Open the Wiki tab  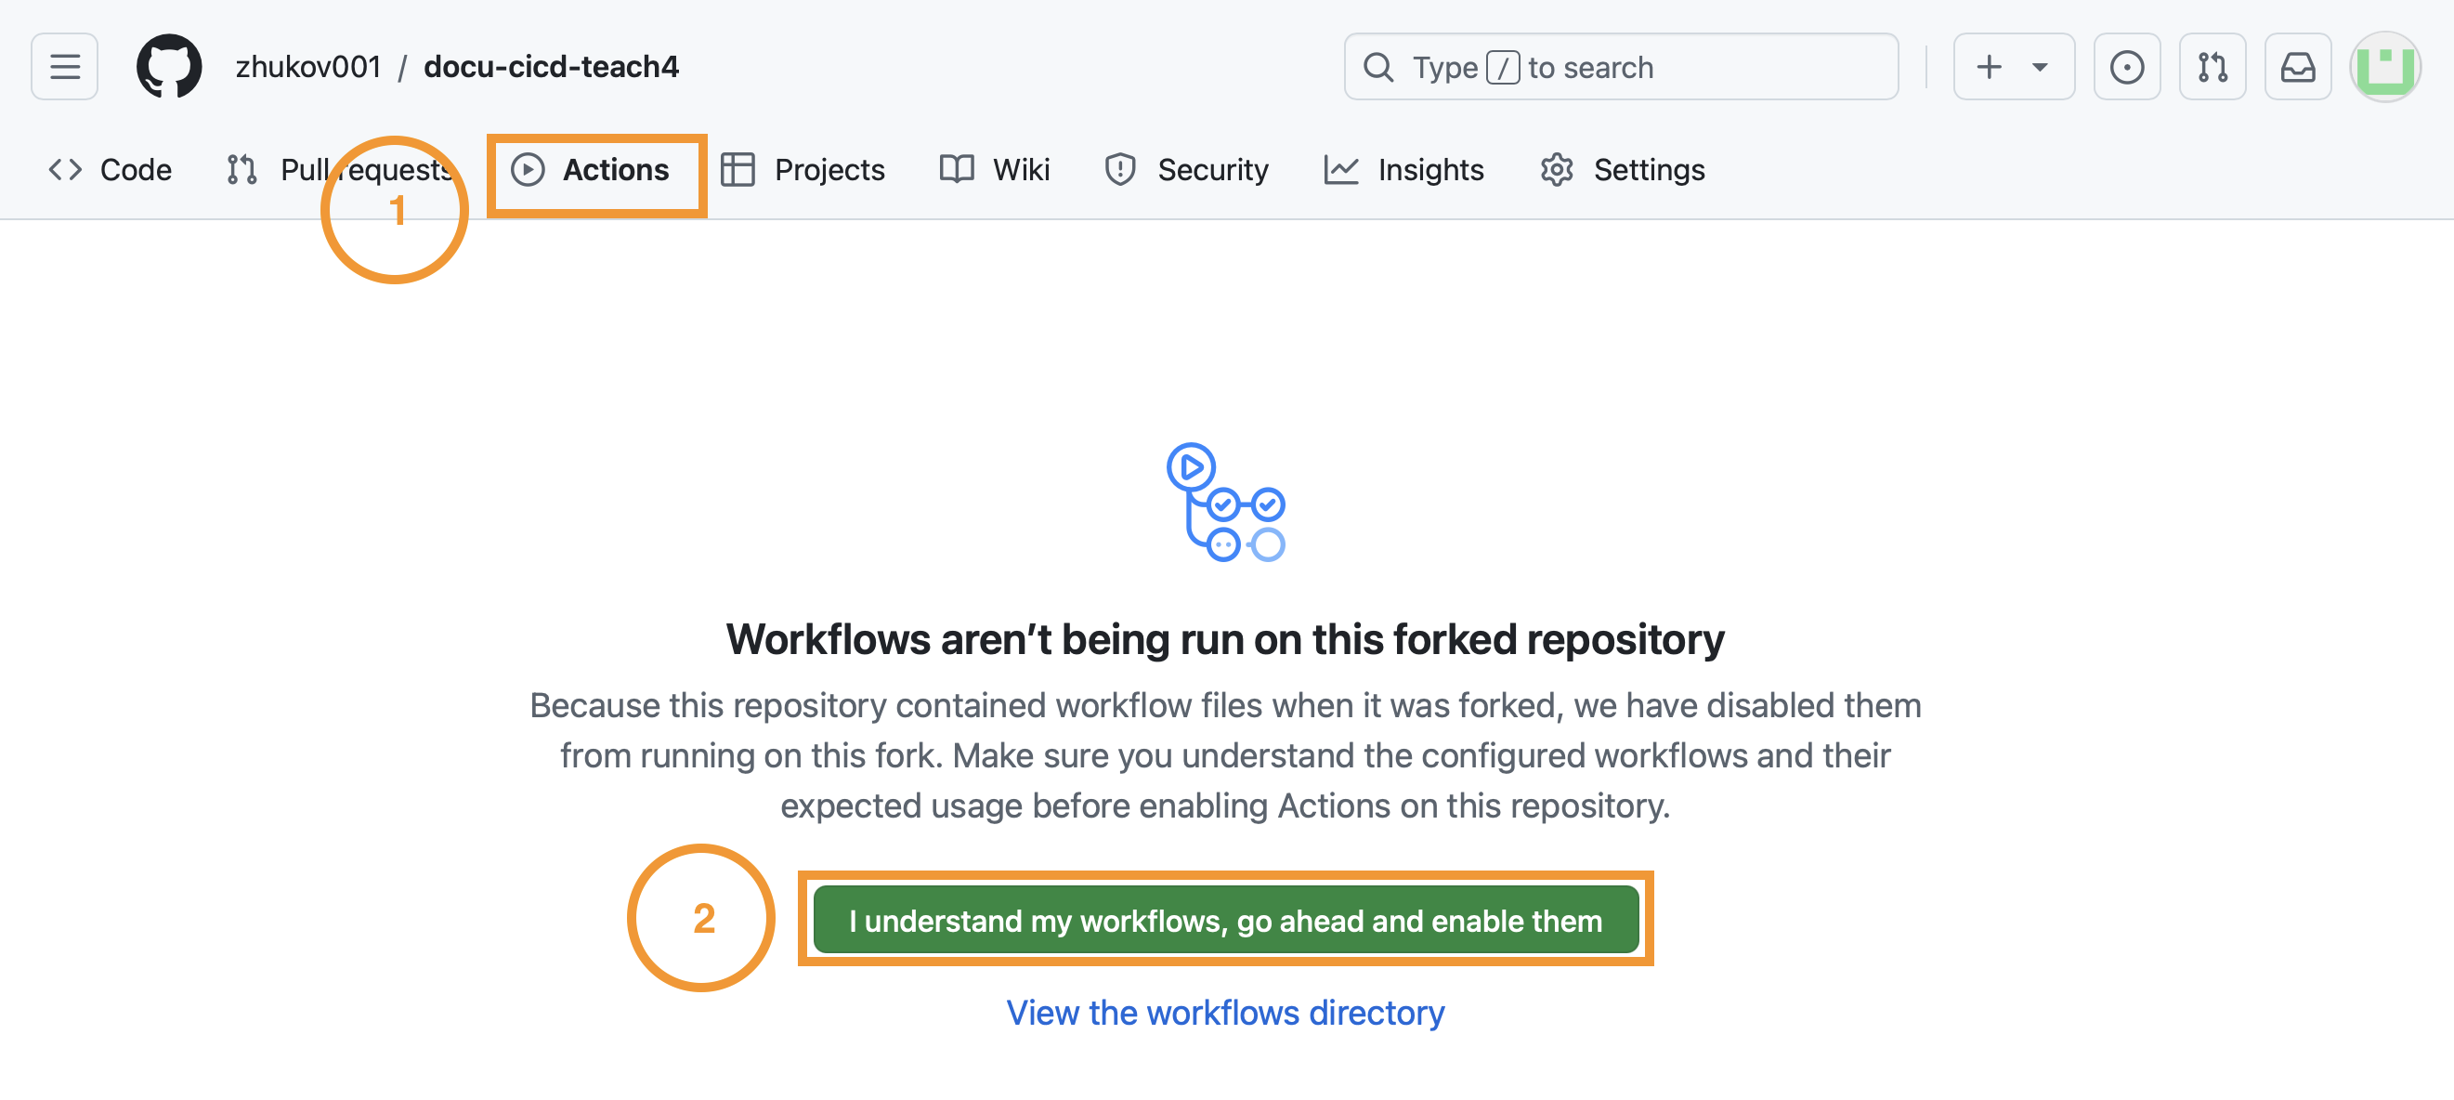[x=995, y=170]
